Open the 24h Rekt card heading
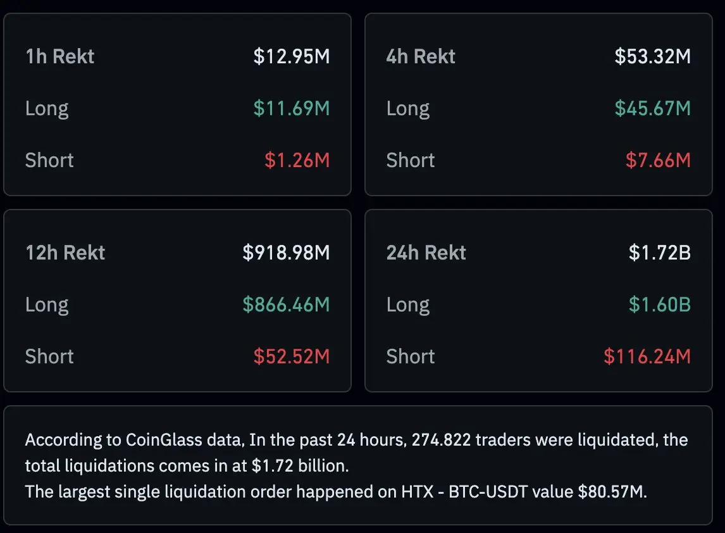 click(426, 253)
